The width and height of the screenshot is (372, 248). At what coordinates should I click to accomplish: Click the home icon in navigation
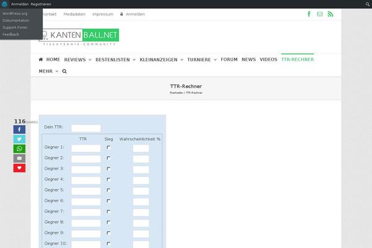coord(41,60)
